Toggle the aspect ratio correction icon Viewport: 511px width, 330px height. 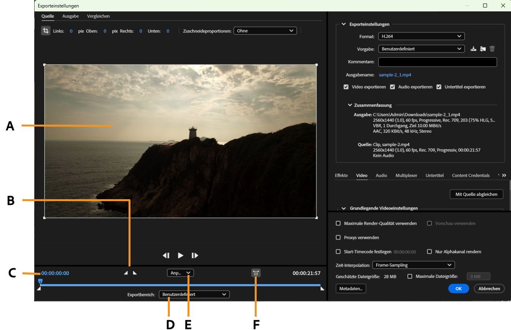pyautogui.click(x=256, y=273)
